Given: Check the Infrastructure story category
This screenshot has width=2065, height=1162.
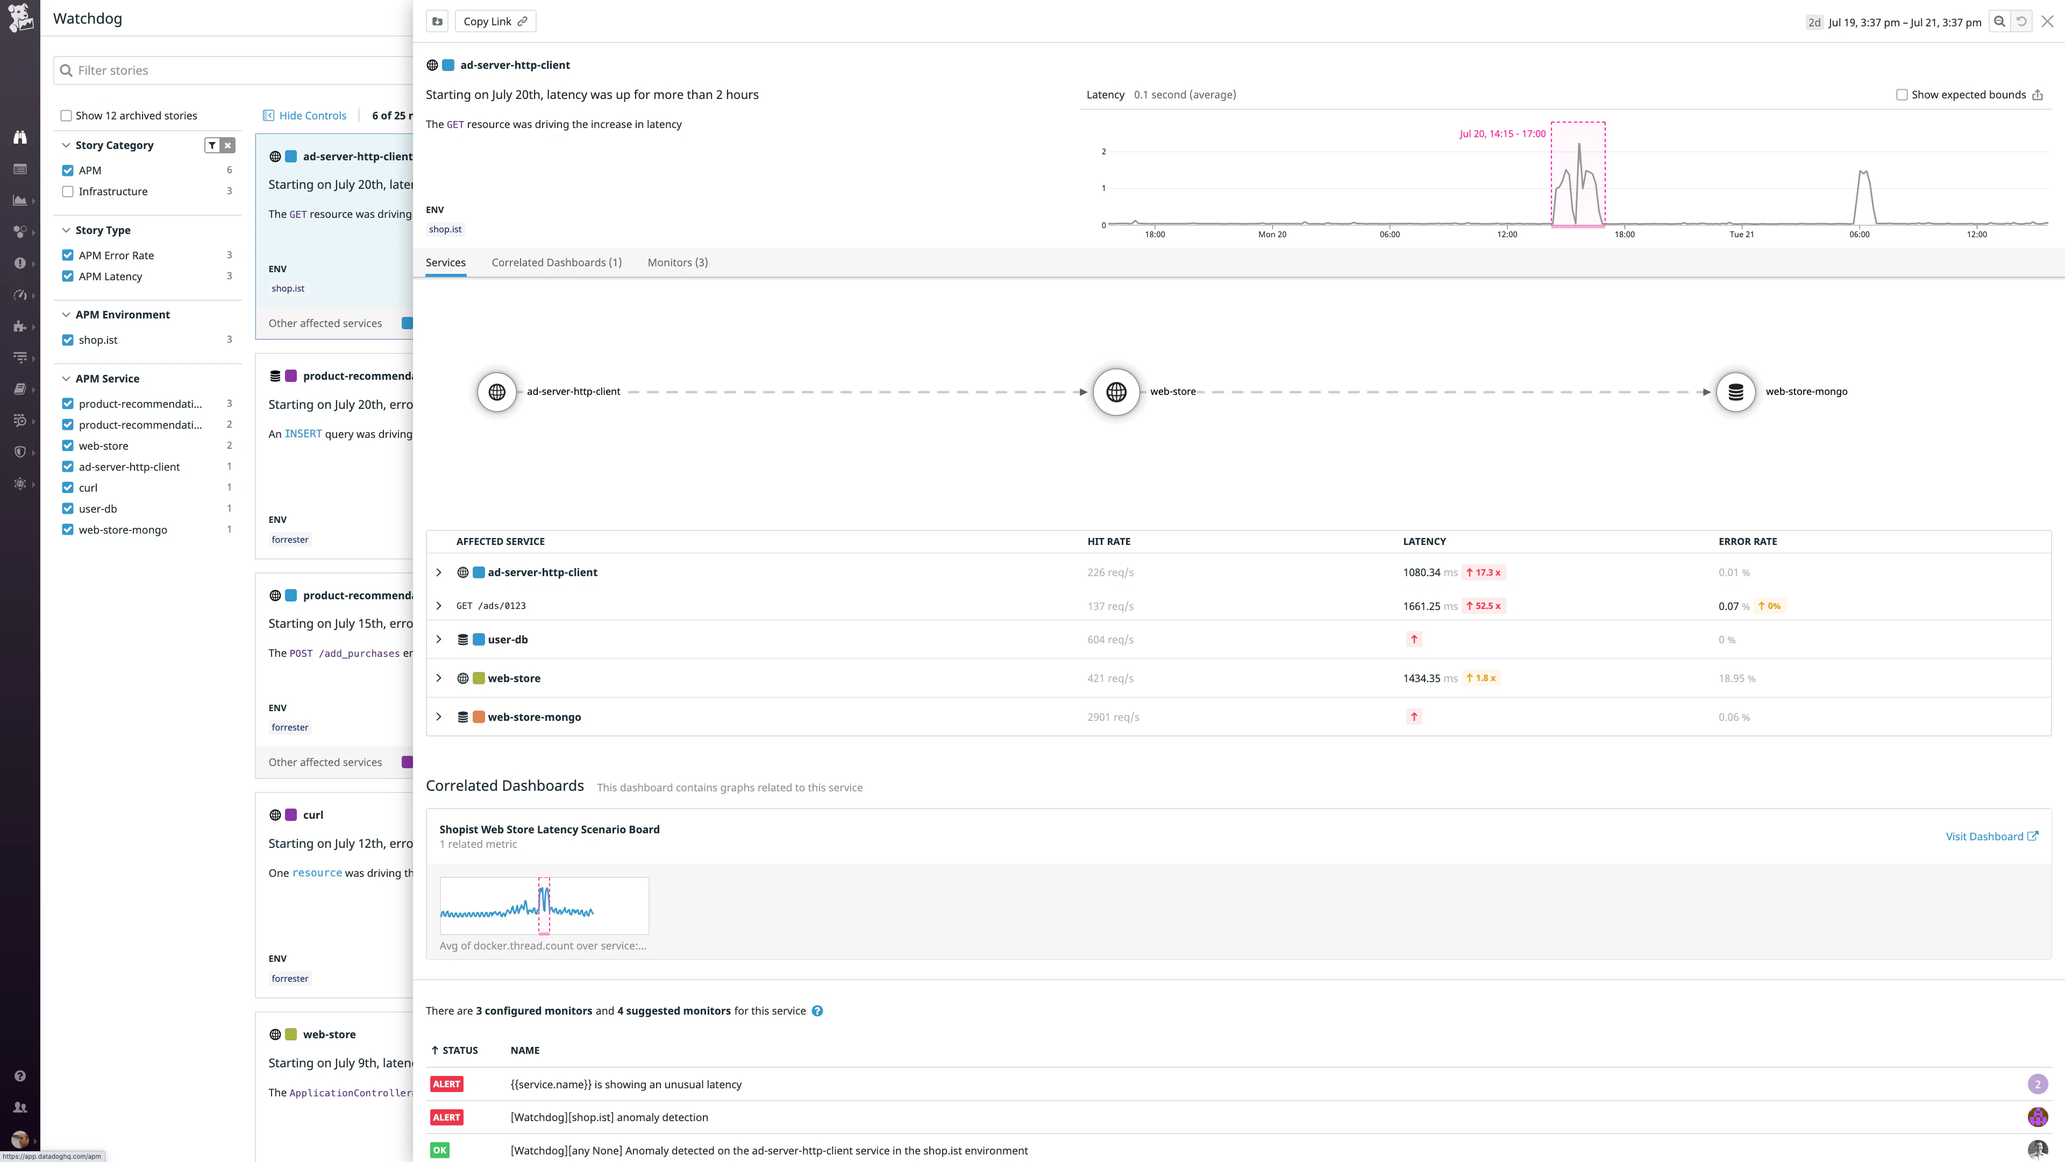Looking at the screenshot, I should tap(67, 192).
